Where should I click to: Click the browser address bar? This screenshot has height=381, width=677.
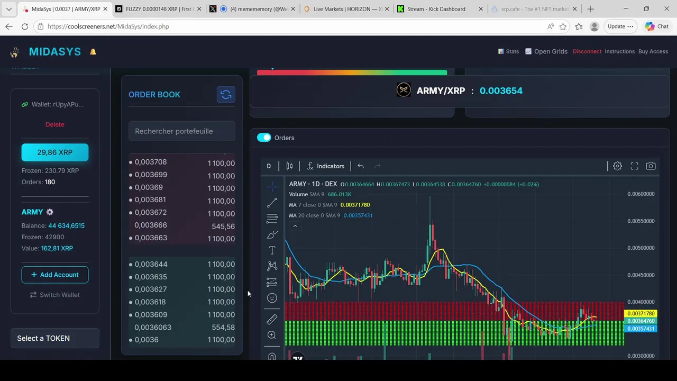(294, 26)
